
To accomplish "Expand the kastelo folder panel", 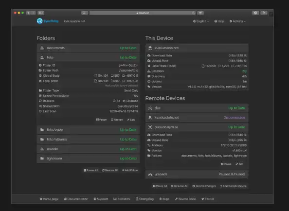I will [88, 149].
